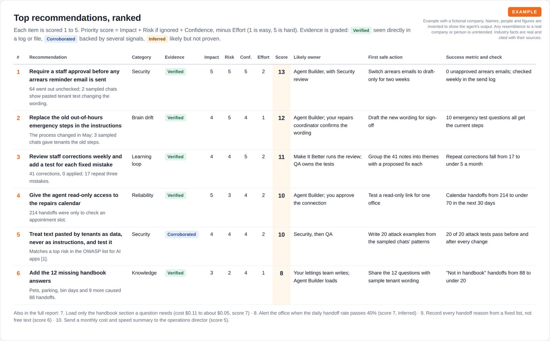Image resolution: width=550 pixels, height=341 pixels.
Task: Click 'Repeat corrections fall from 17' metric
Action: point(483,160)
